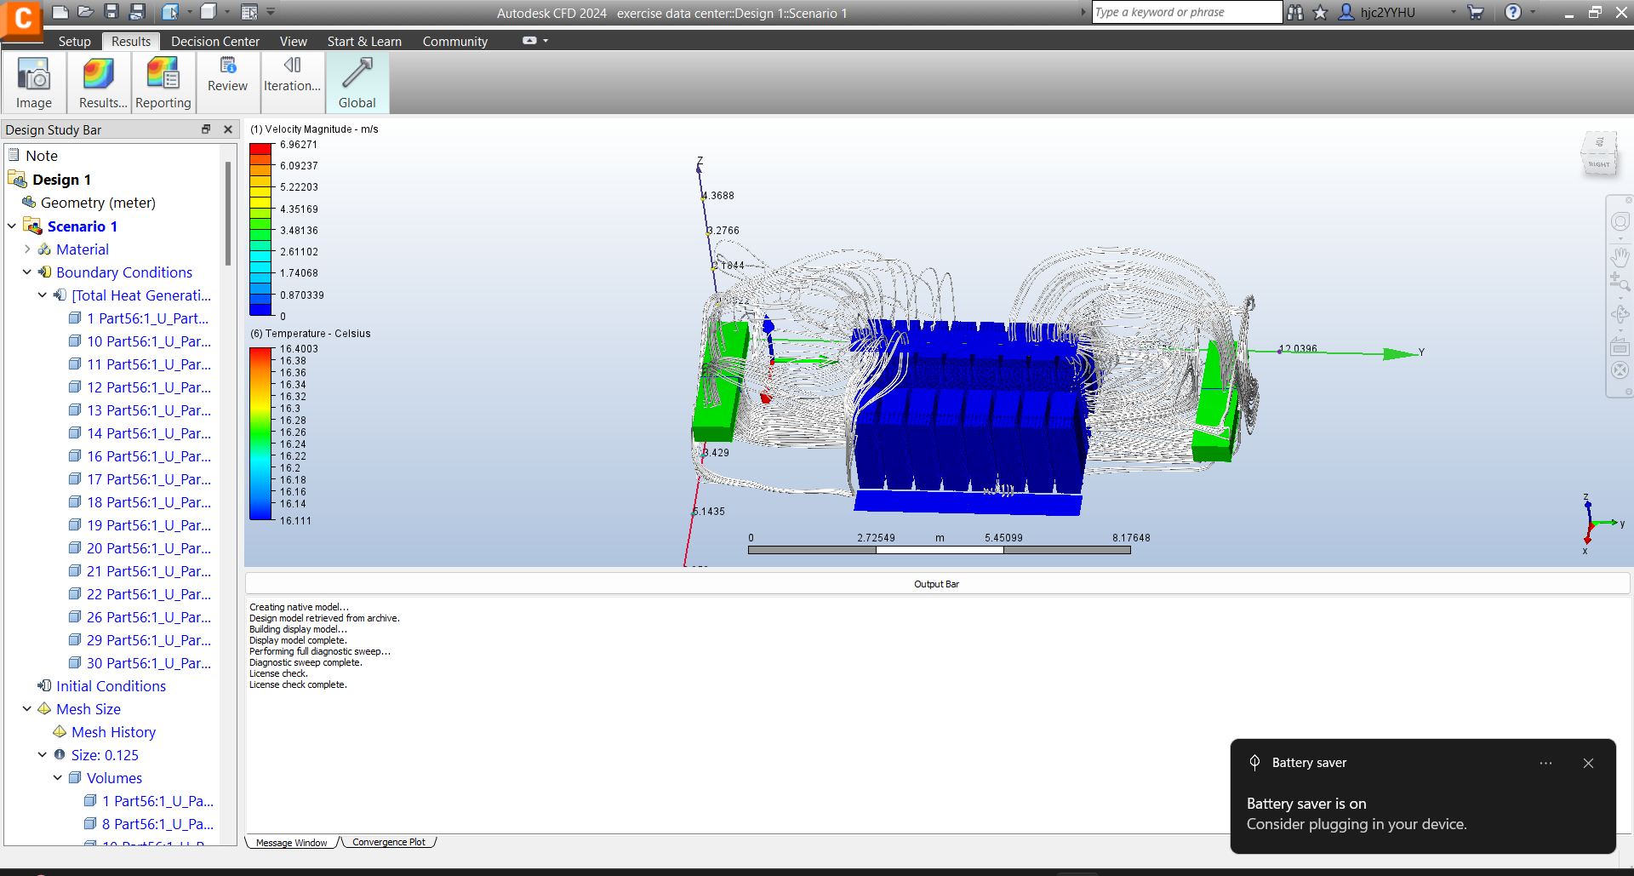1634x876 pixels.
Task: Click the velocity magnitude color legend
Action: pos(260,230)
